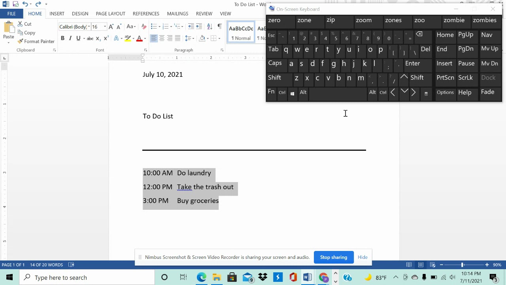Switch to the INSERT tab

[x=57, y=14]
